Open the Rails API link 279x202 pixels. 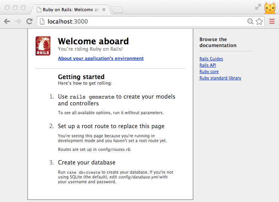(207, 65)
